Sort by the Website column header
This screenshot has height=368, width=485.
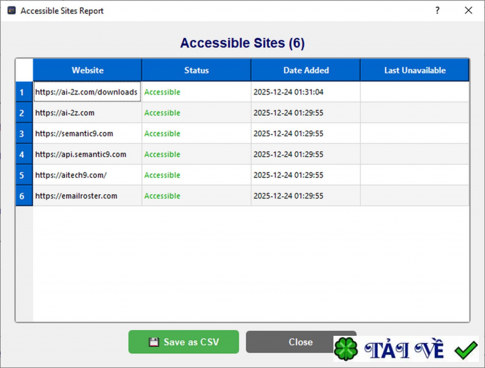(x=87, y=70)
